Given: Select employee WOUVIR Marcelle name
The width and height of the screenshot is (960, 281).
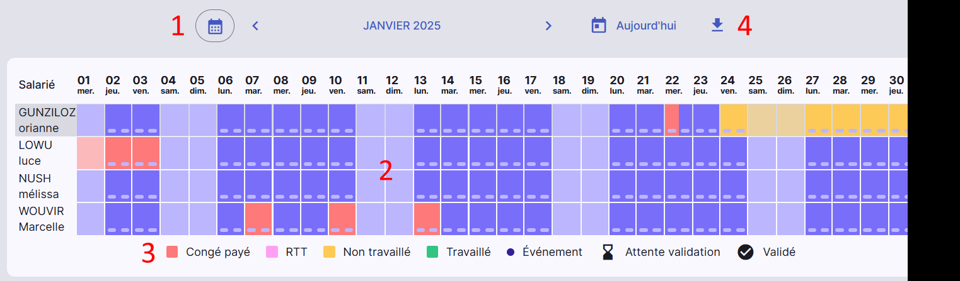Looking at the screenshot, I should (x=42, y=219).
